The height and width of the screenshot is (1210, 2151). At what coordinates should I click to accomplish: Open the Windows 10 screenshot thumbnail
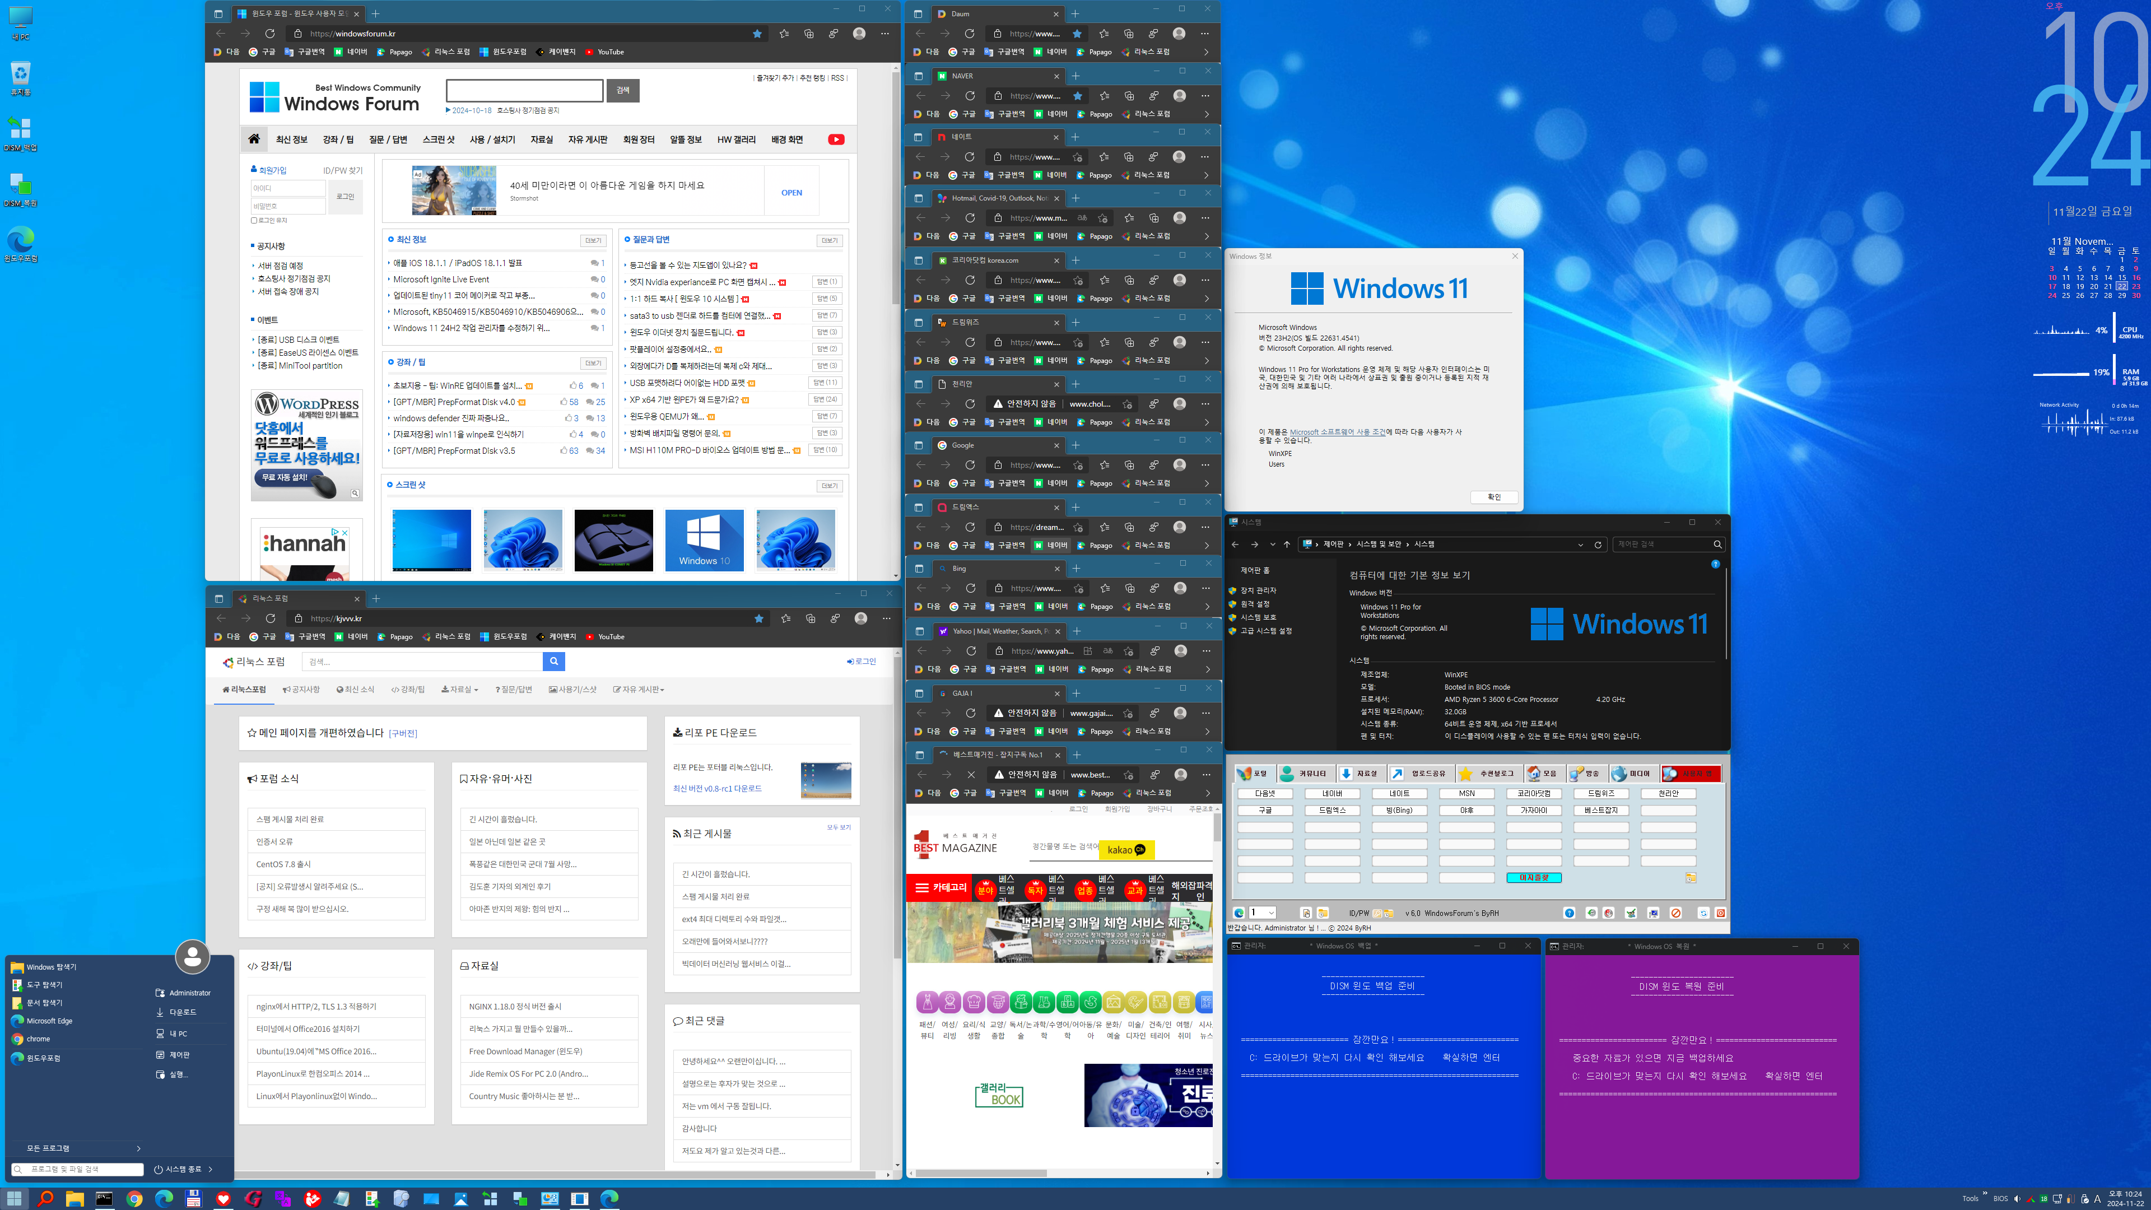(704, 541)
